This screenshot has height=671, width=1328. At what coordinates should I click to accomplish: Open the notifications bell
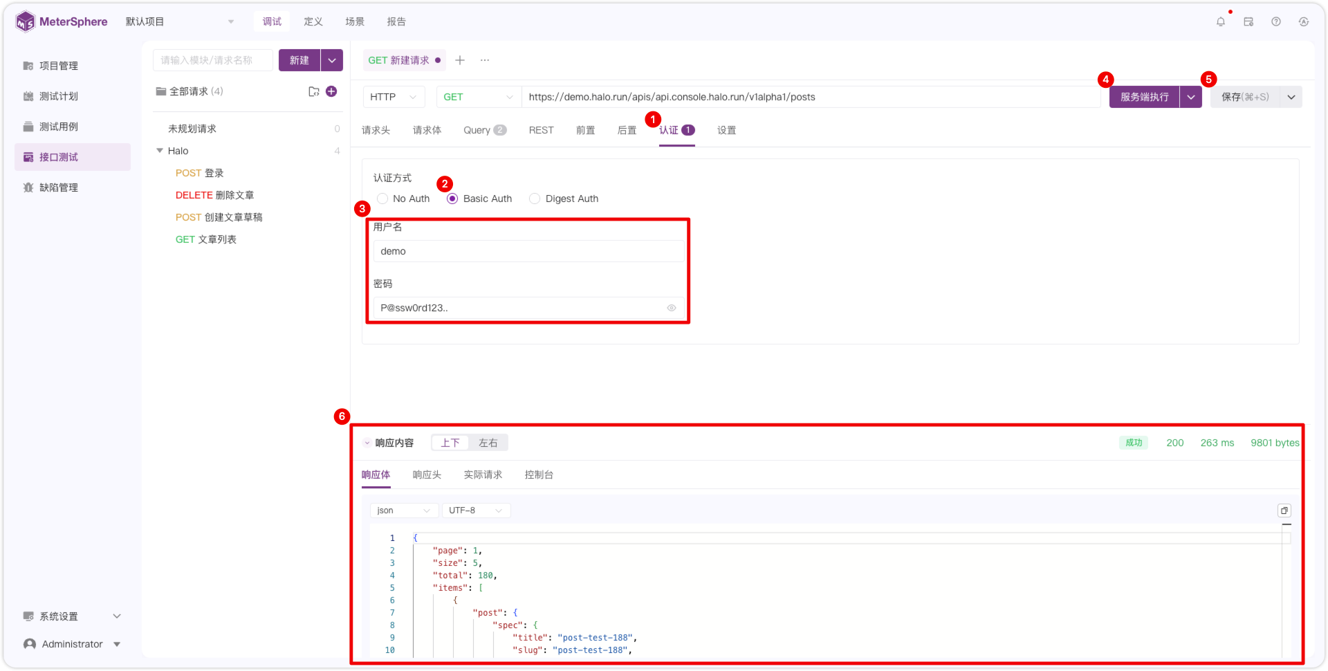coord(1221,21)
